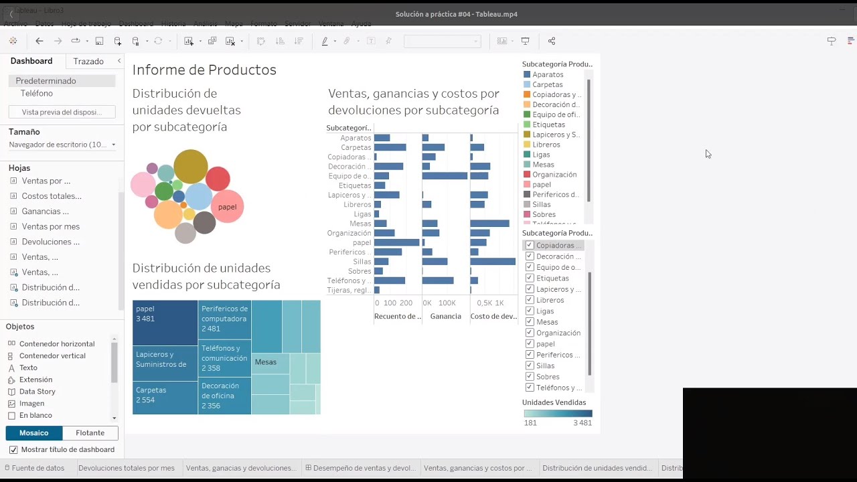This screenshot has width=857, height=482.
Task: Uncheck the Sillas filter checkbox
Action: pos(530,366)
